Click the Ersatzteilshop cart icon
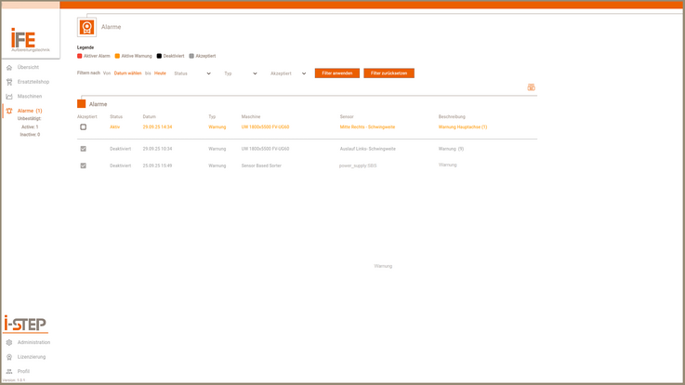Viewport: 685px width, 385px height. pyautogui.click(x=9, y=82)
